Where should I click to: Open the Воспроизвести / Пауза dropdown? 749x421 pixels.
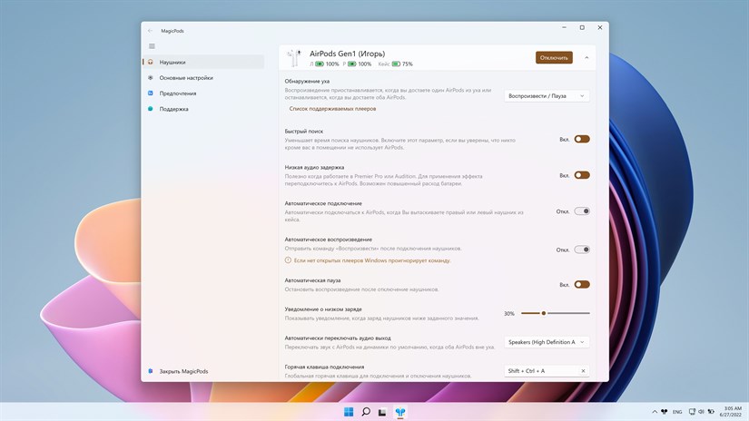(x=547, y=95)
